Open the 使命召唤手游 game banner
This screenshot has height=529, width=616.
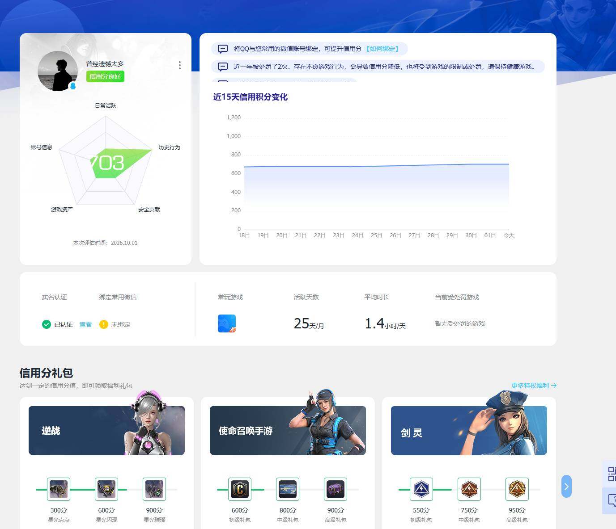288,431
